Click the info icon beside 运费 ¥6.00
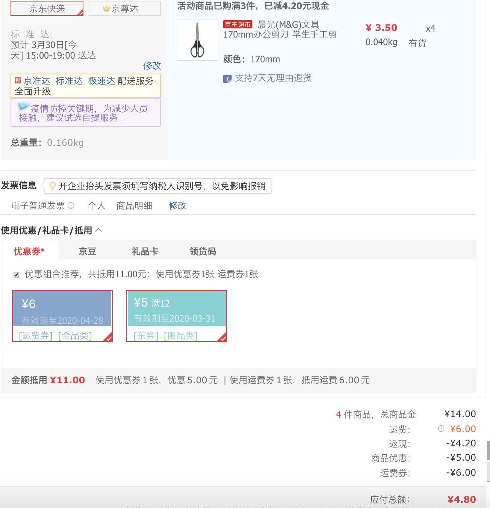The image size is (490, 508). 441,429
